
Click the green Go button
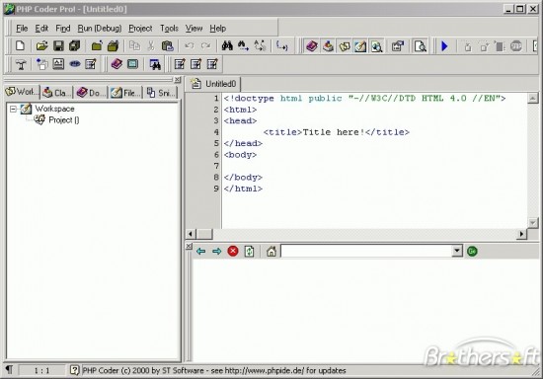coord(472,252)
